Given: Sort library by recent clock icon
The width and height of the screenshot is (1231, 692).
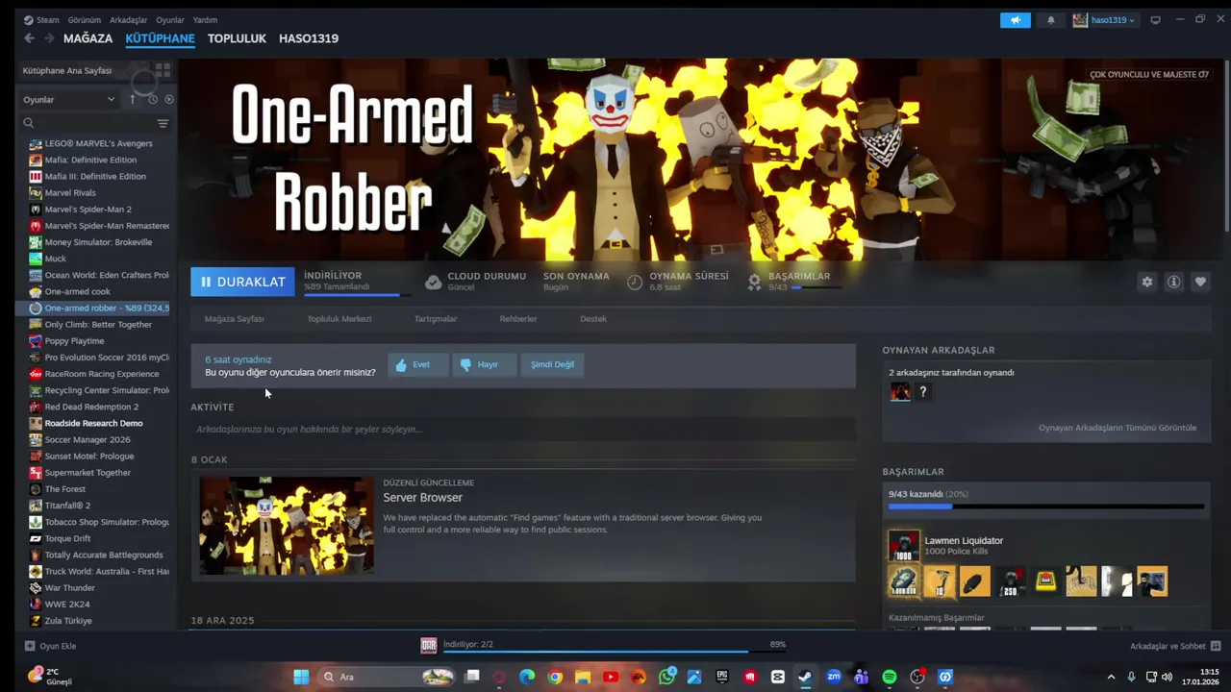Looking at the screenshot, I should pos(152,99).
